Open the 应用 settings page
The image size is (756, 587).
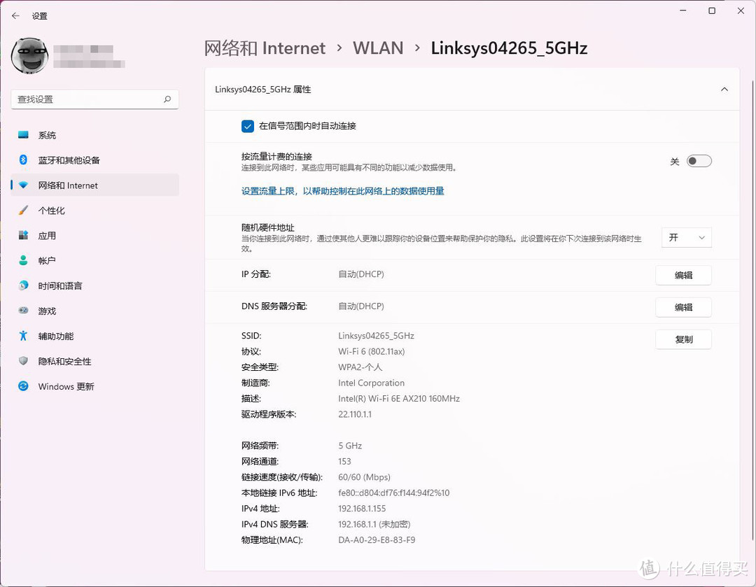[47, 235]
